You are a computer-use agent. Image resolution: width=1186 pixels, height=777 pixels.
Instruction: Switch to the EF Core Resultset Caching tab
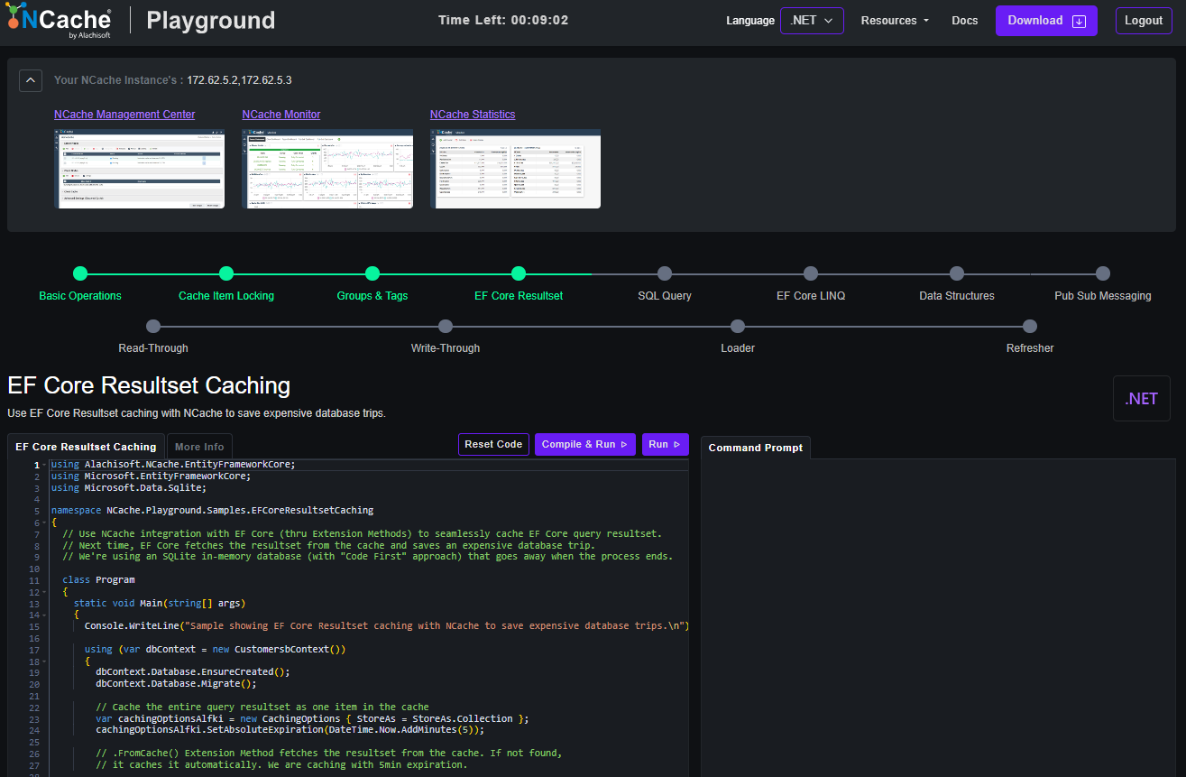(86, 447)
